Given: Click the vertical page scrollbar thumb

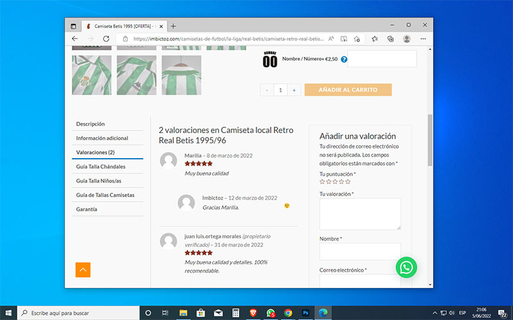Looking at the screenshot, I should (430, 140).
